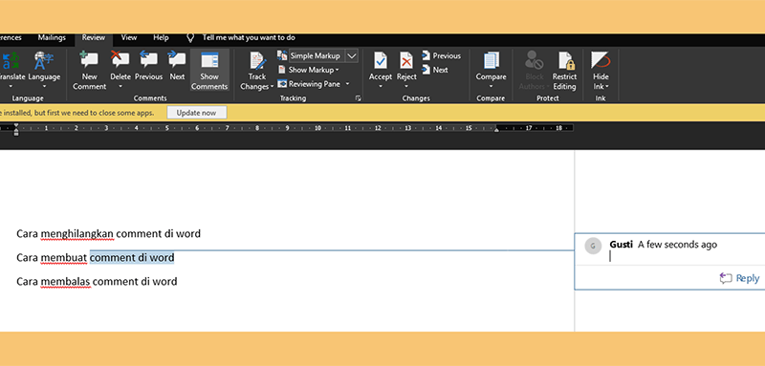Click the right indent marker on ruler
The image size is (765, 366).
click(x=496, y=131)
